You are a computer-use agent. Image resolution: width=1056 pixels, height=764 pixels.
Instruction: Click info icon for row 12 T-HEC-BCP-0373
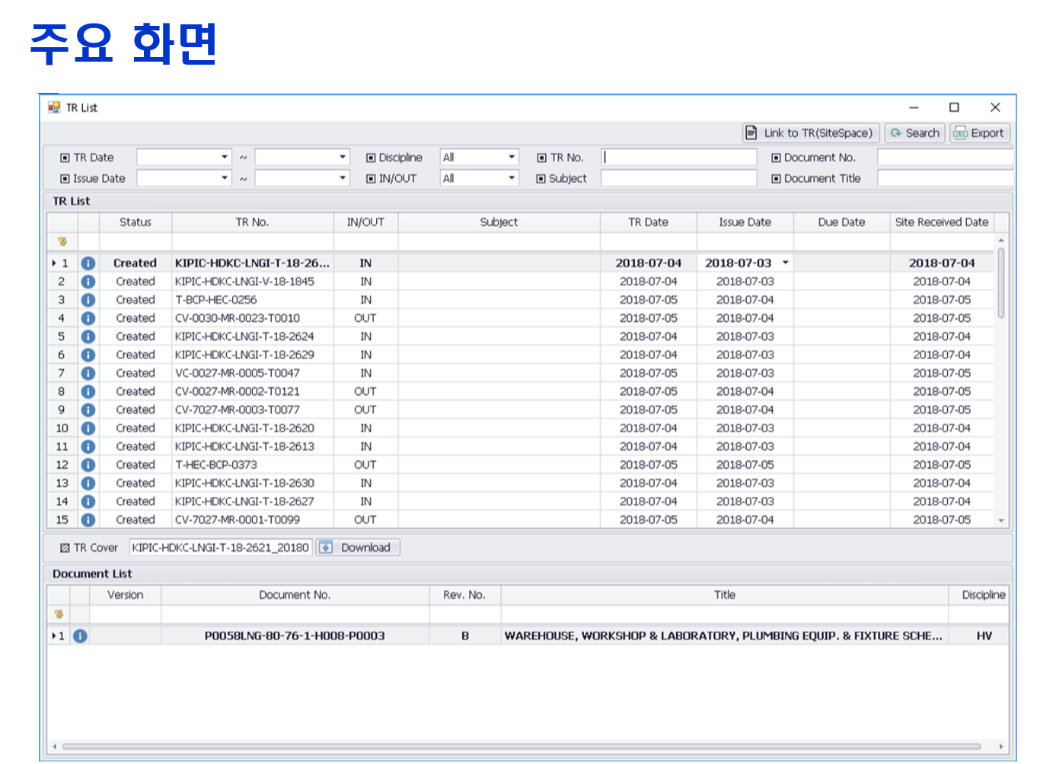tap(88, 465)
